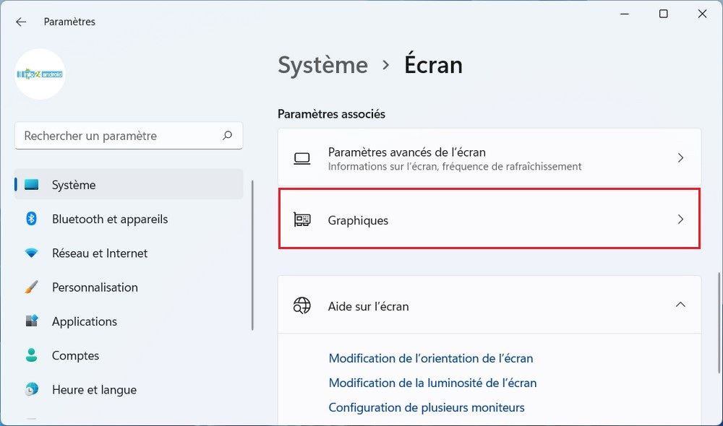The width and height of the screenshot is (723, 426).
Task: Select Système in the sidebar
Action: tap(74, 185)
